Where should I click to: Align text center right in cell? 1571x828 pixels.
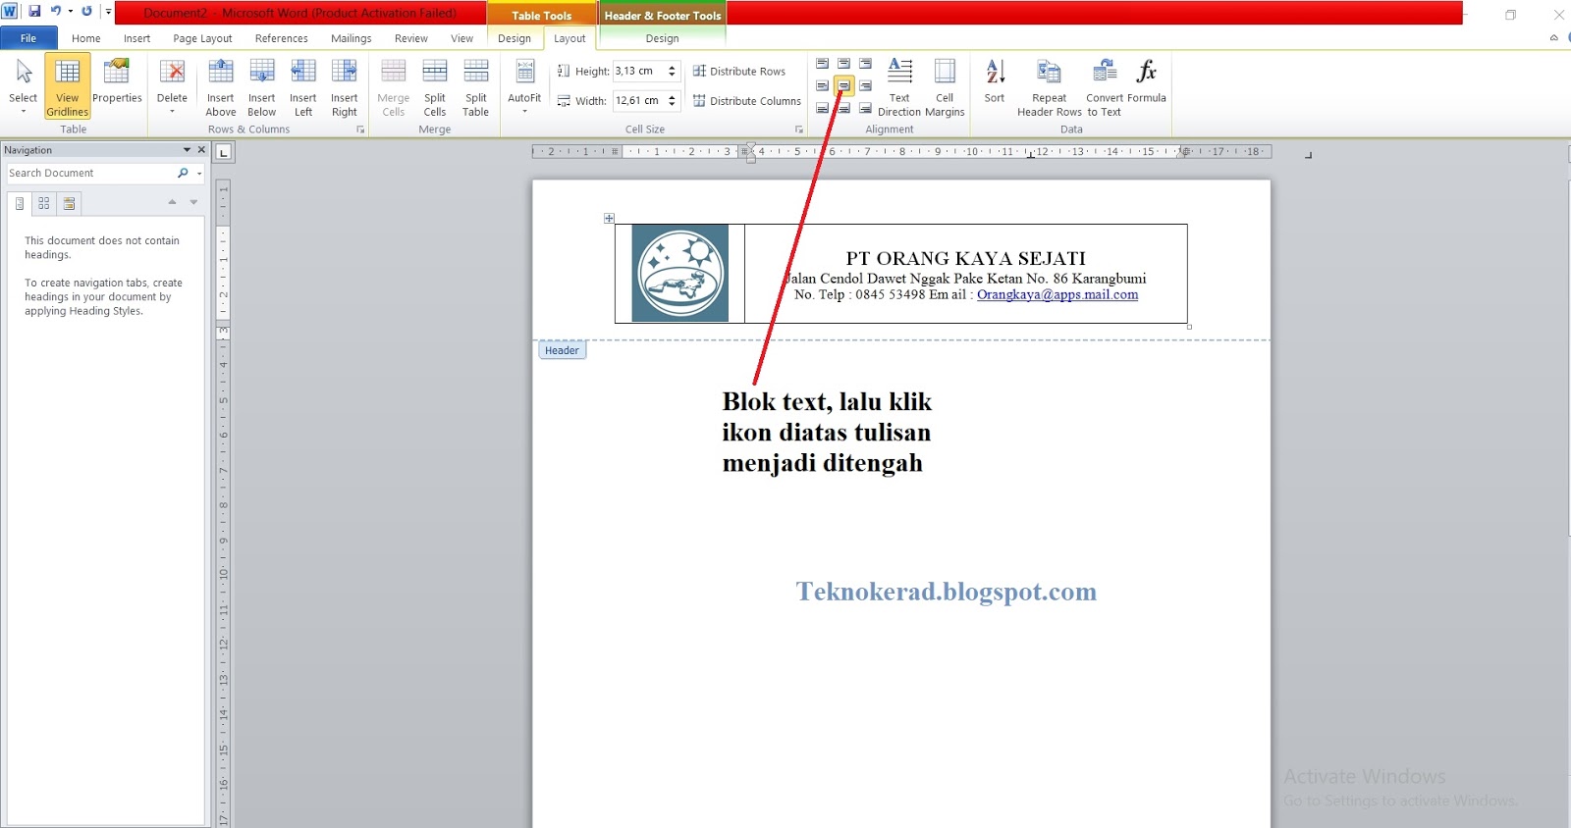click(866, 85)
